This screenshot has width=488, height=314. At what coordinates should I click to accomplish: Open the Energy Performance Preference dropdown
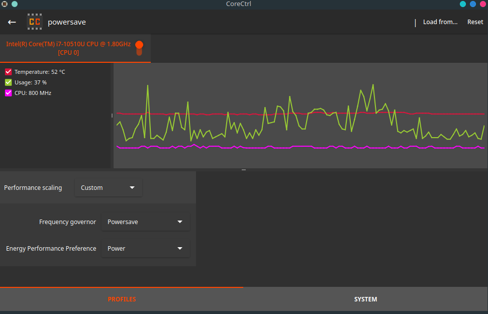pos(145,248)
